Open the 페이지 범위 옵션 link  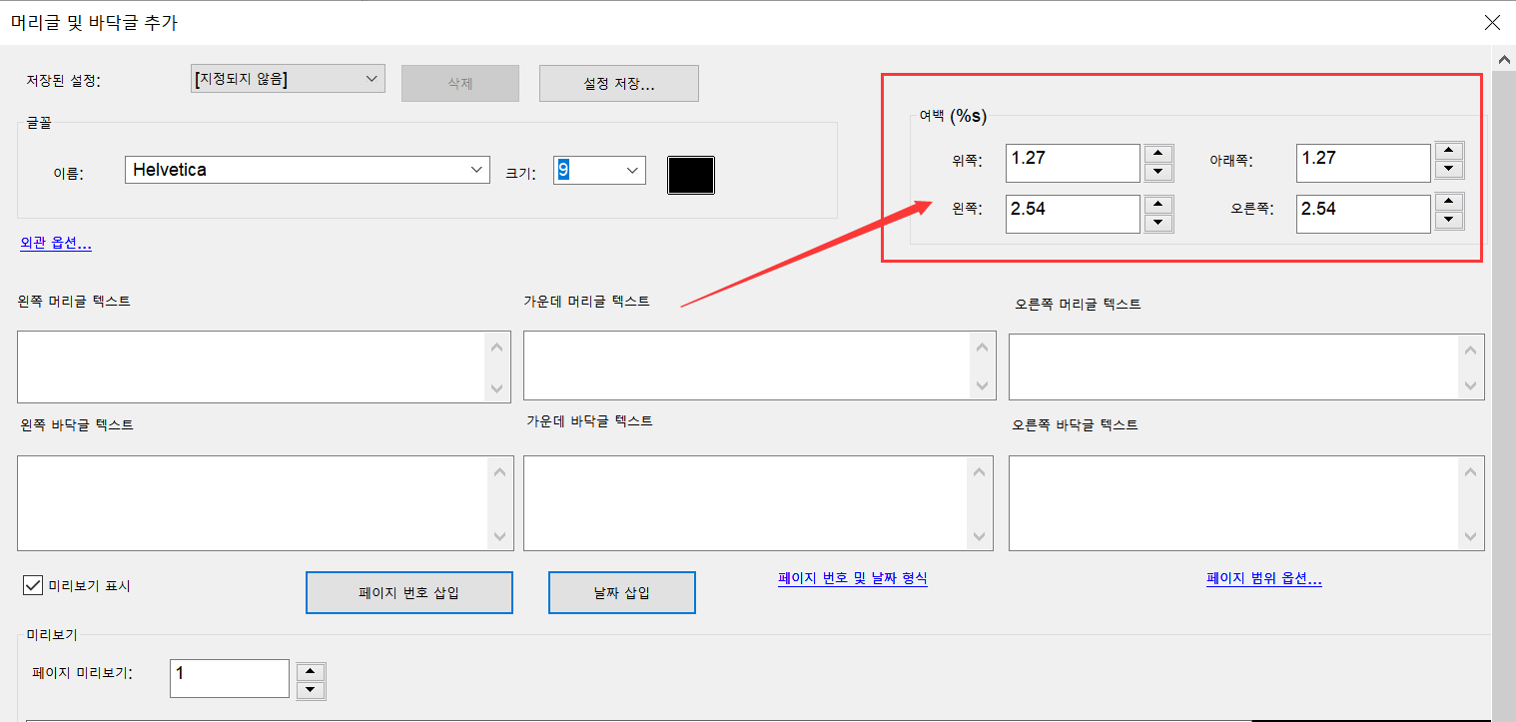tap(1263, 577)
